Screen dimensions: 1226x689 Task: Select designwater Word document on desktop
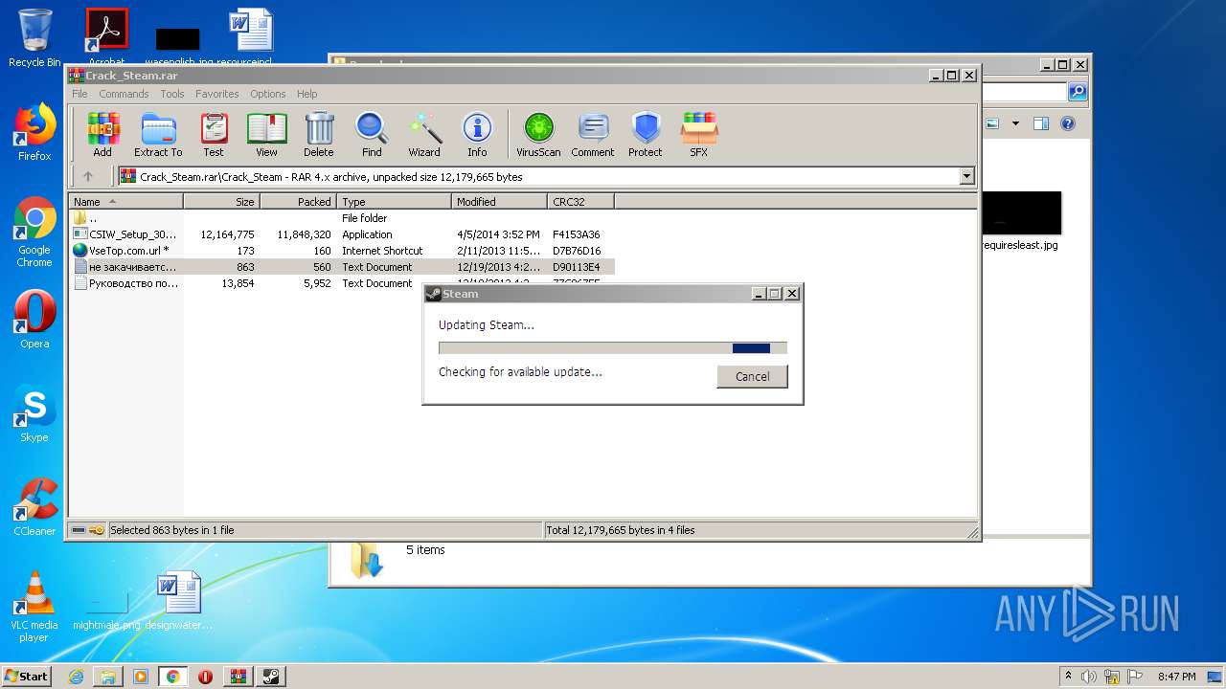[x=179, y=601]
